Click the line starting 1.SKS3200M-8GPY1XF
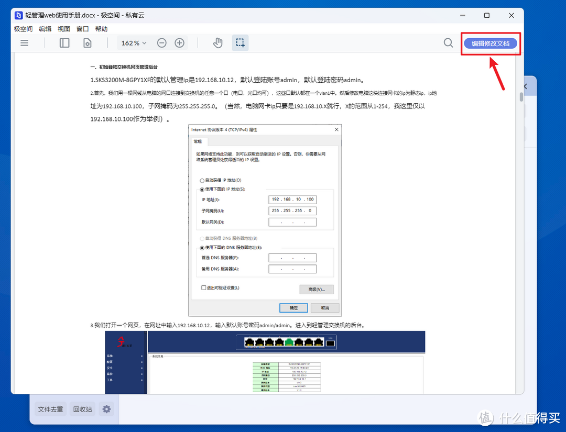 (x=228, y=80)
